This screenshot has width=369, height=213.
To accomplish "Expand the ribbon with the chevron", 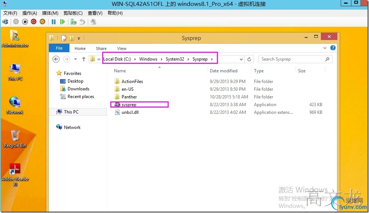I will tap(325, 48).
